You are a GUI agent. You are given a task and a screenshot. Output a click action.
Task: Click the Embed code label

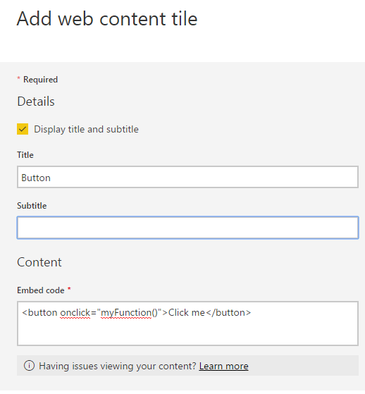pyautogui.click(x=41, y=290)
